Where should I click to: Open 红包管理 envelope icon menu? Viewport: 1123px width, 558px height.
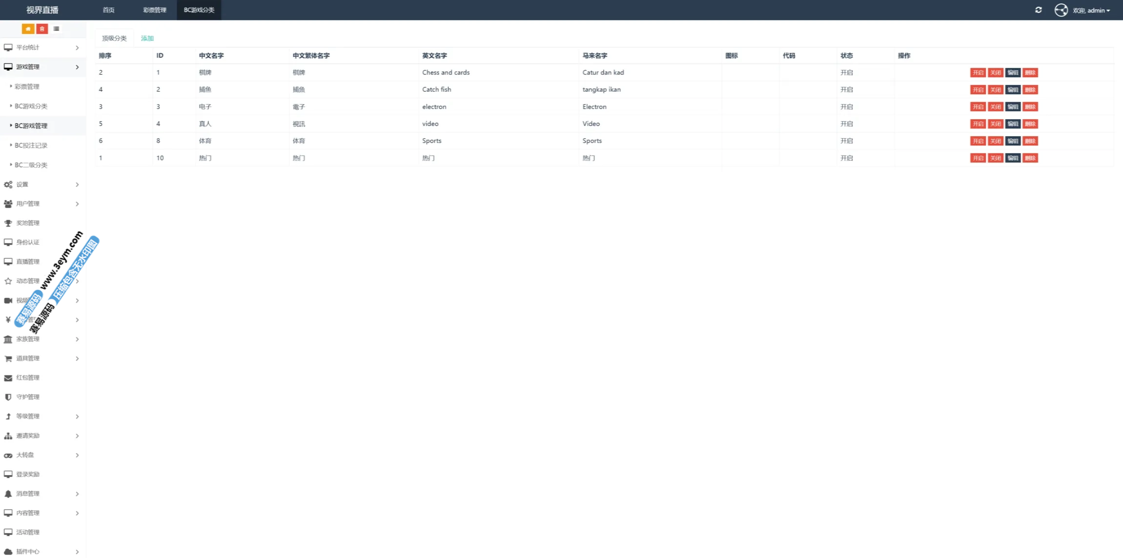pos(8,378)
